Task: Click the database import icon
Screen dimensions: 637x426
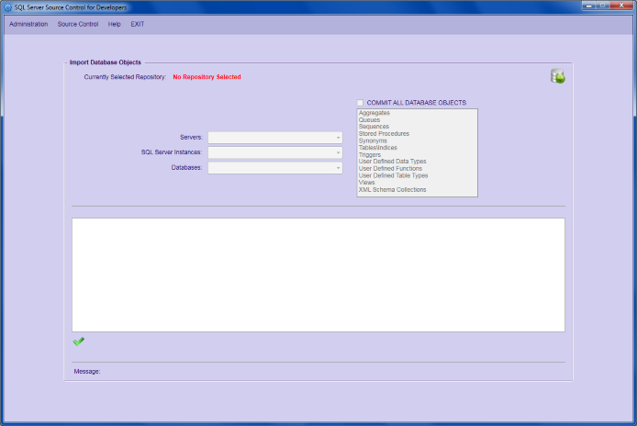Action: 558,76
